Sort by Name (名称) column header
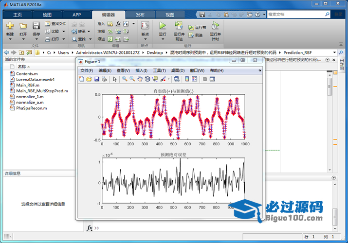348x243 pixels. (22, 67)
